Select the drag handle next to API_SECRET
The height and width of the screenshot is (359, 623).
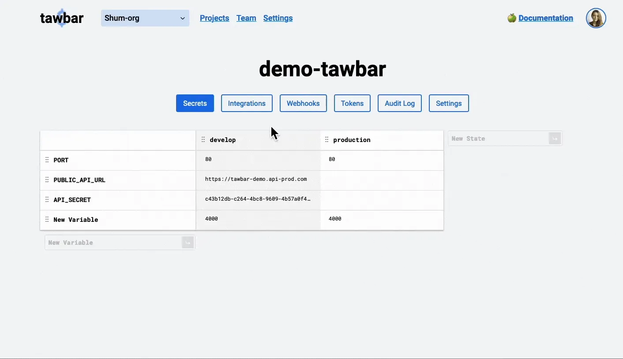[x=47, y=199]
